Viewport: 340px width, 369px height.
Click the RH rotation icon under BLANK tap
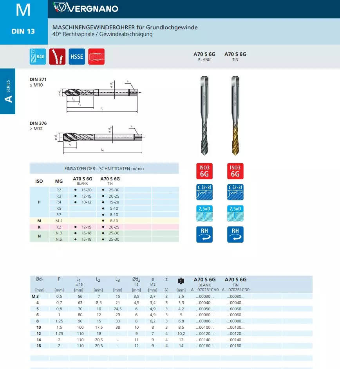pos(204,234)
